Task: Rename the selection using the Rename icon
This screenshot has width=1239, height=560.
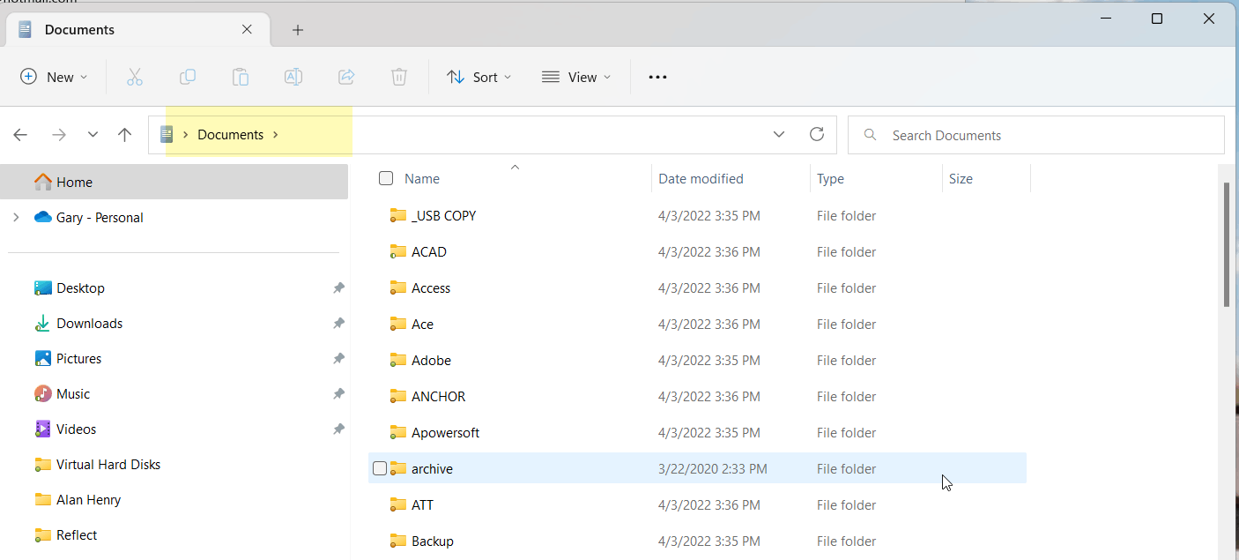Action: (293, 77)
